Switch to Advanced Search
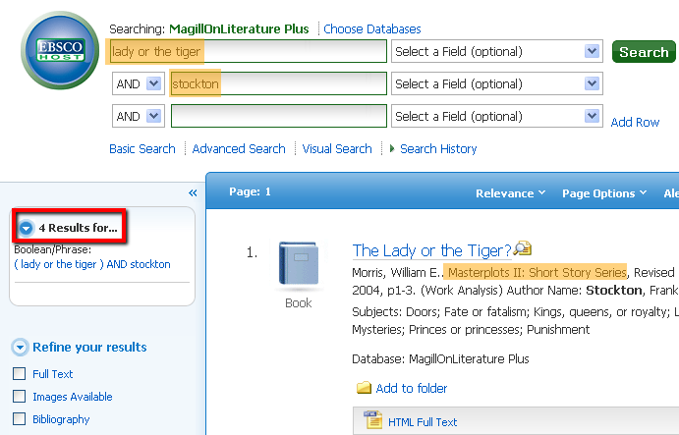 [239, 148]
